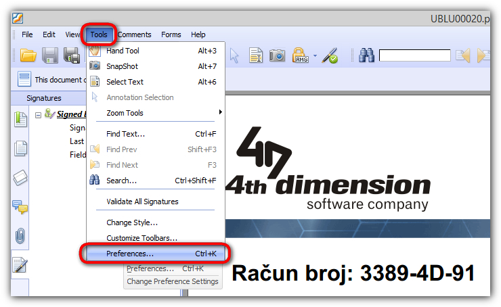The height and width of the screenshot is (307, 501).
Task: Click the Save and print toolbar icon
Action: (x=72, y=55)
